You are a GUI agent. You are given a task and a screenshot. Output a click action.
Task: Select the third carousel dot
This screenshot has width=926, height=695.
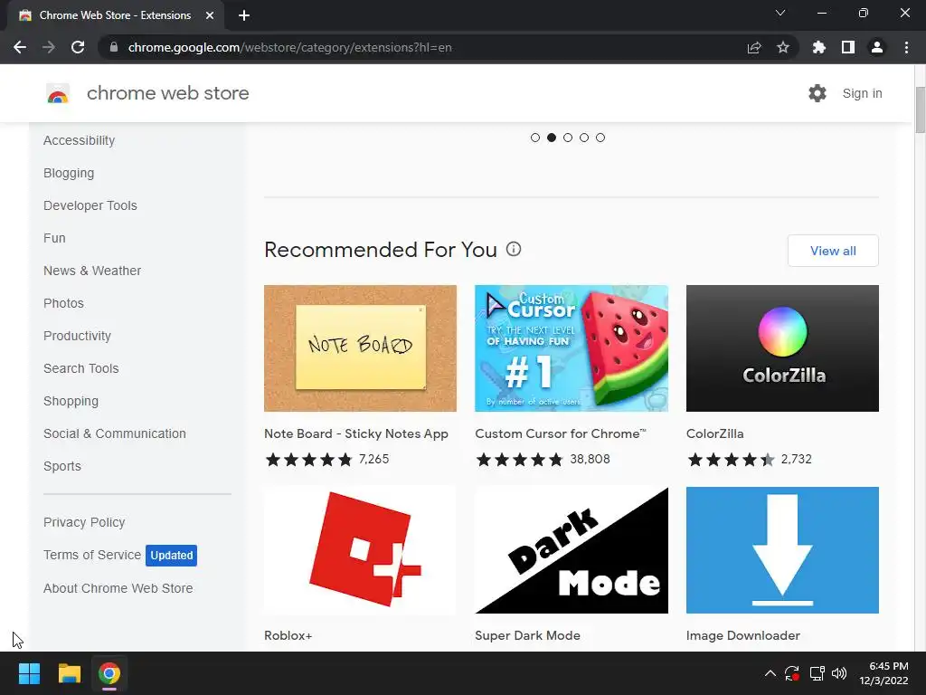pyautogui.click(x=568, y=138)
